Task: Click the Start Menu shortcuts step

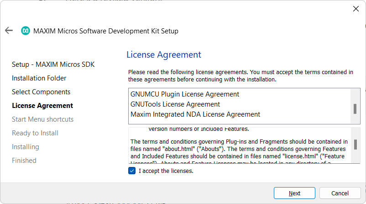Action: pos(43,119)
